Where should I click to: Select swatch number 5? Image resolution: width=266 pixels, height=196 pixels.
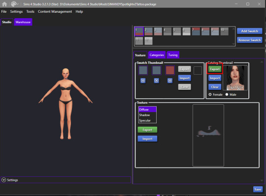177,31
